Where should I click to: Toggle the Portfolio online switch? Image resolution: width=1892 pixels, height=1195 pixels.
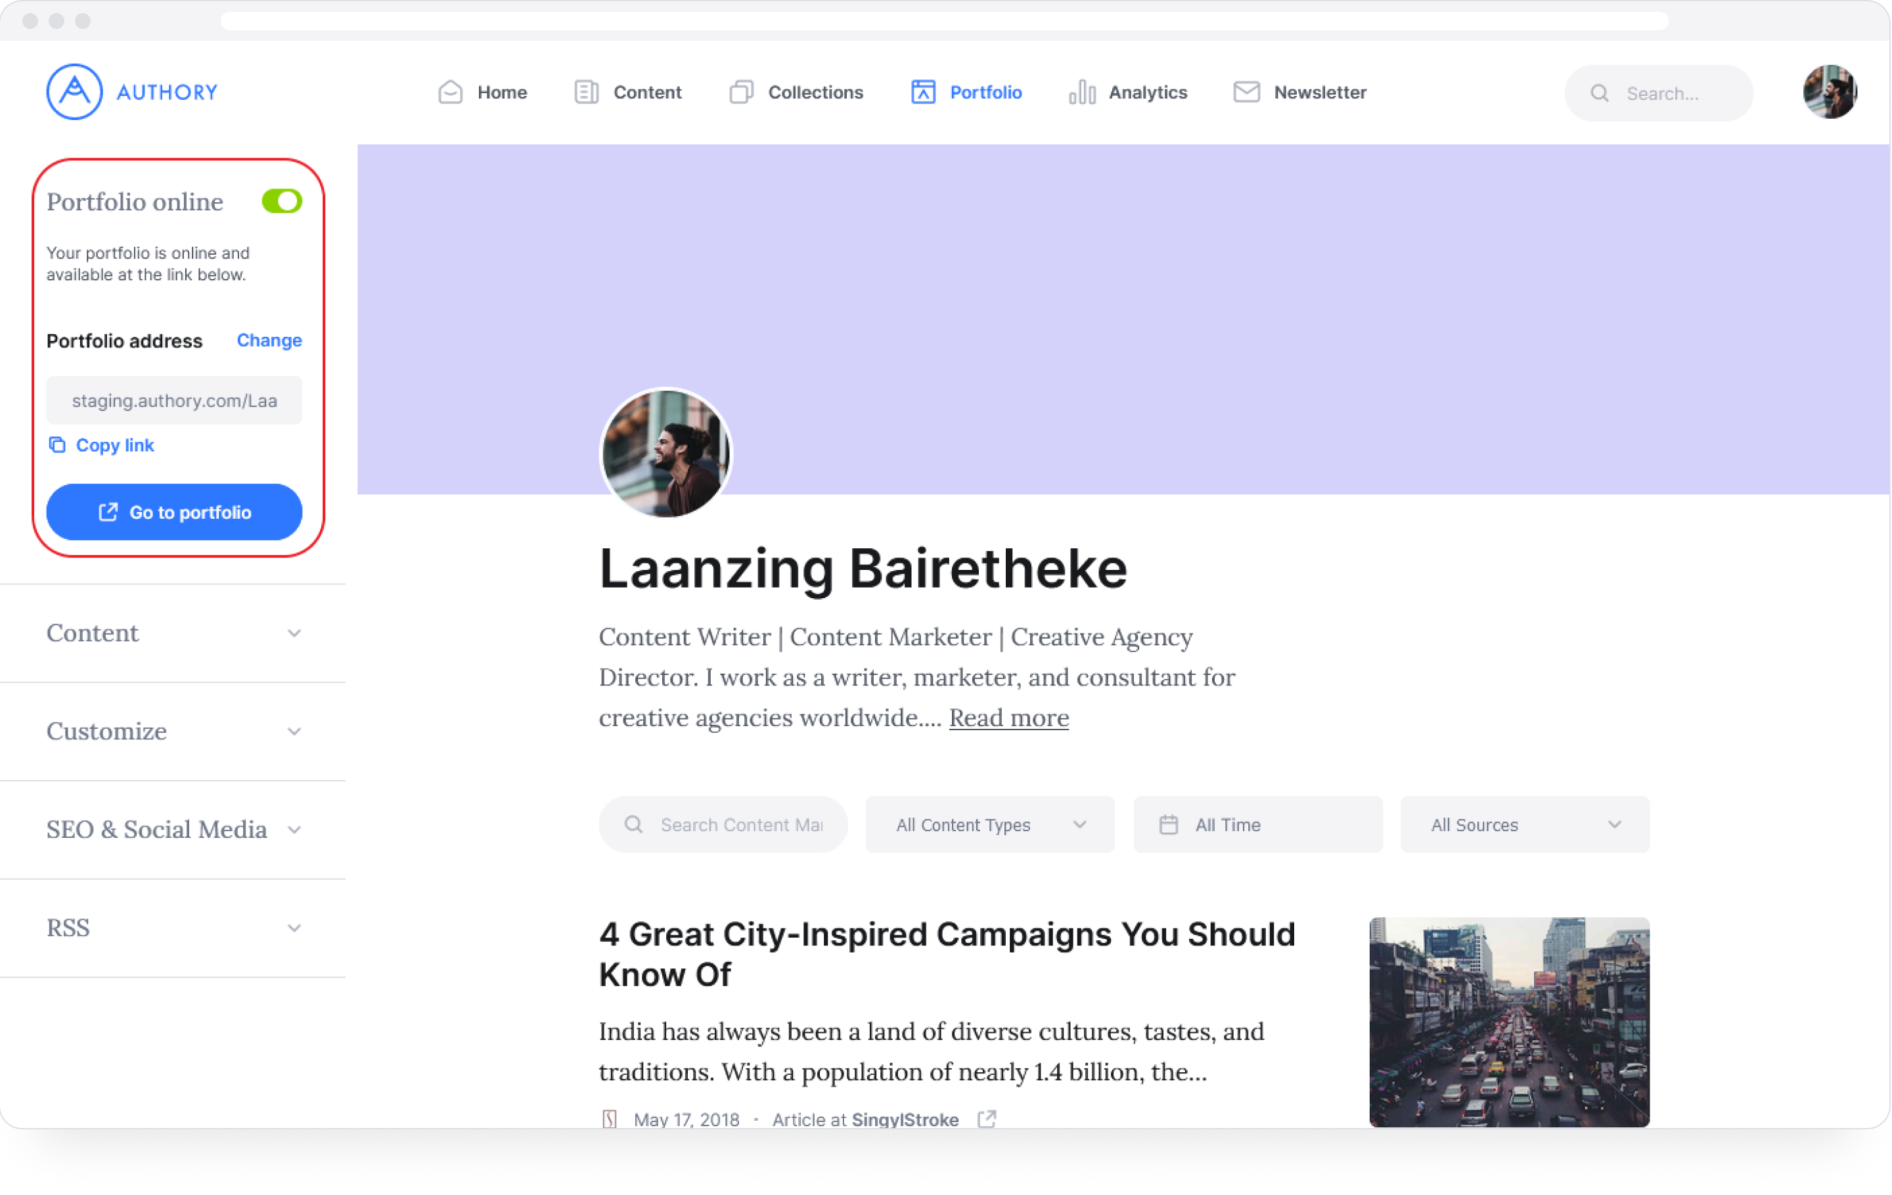(281, 202)
